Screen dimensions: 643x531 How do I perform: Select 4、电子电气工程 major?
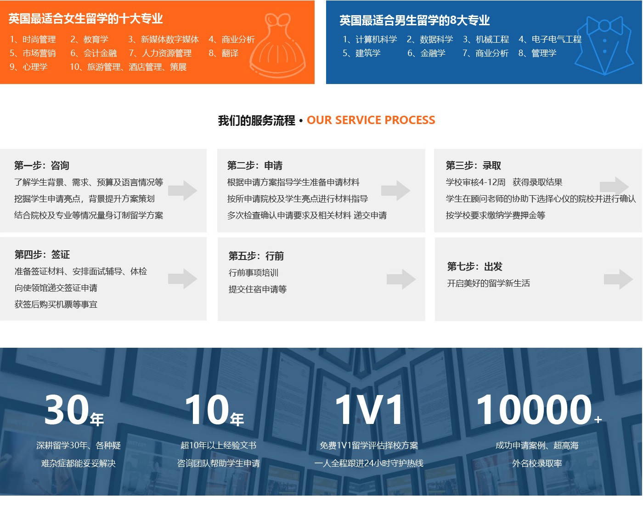(550, 40)
